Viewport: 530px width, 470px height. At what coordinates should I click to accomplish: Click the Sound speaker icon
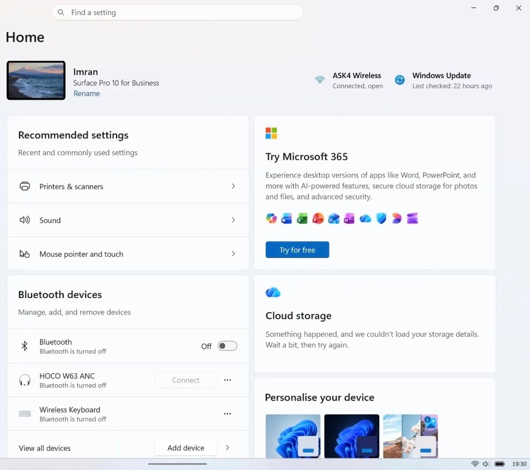pos(25,220)
